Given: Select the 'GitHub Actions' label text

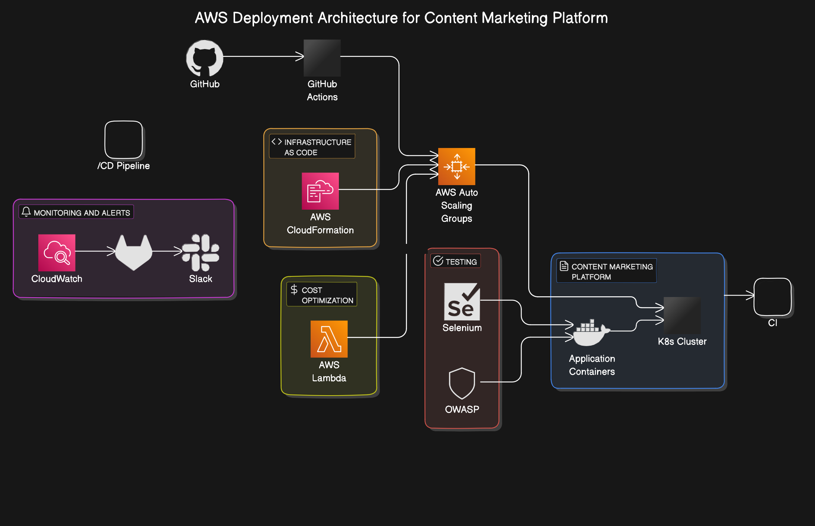Looking at the screenshot, I should click(x=322, y=90).
